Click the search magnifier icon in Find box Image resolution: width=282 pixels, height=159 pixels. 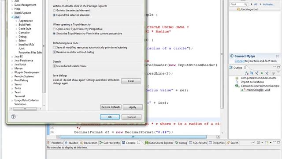pos(245,4)
